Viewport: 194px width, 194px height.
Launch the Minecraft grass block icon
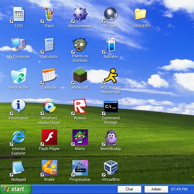pos(80,76)
